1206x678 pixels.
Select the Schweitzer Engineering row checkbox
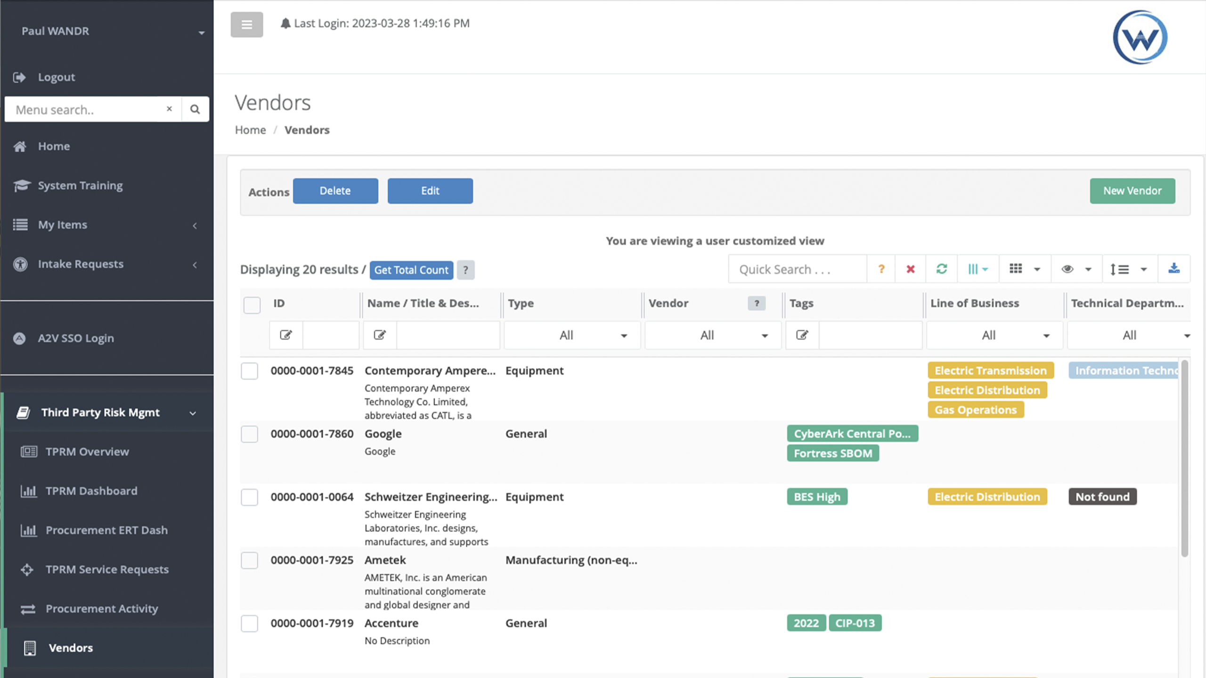coord(249,497)
